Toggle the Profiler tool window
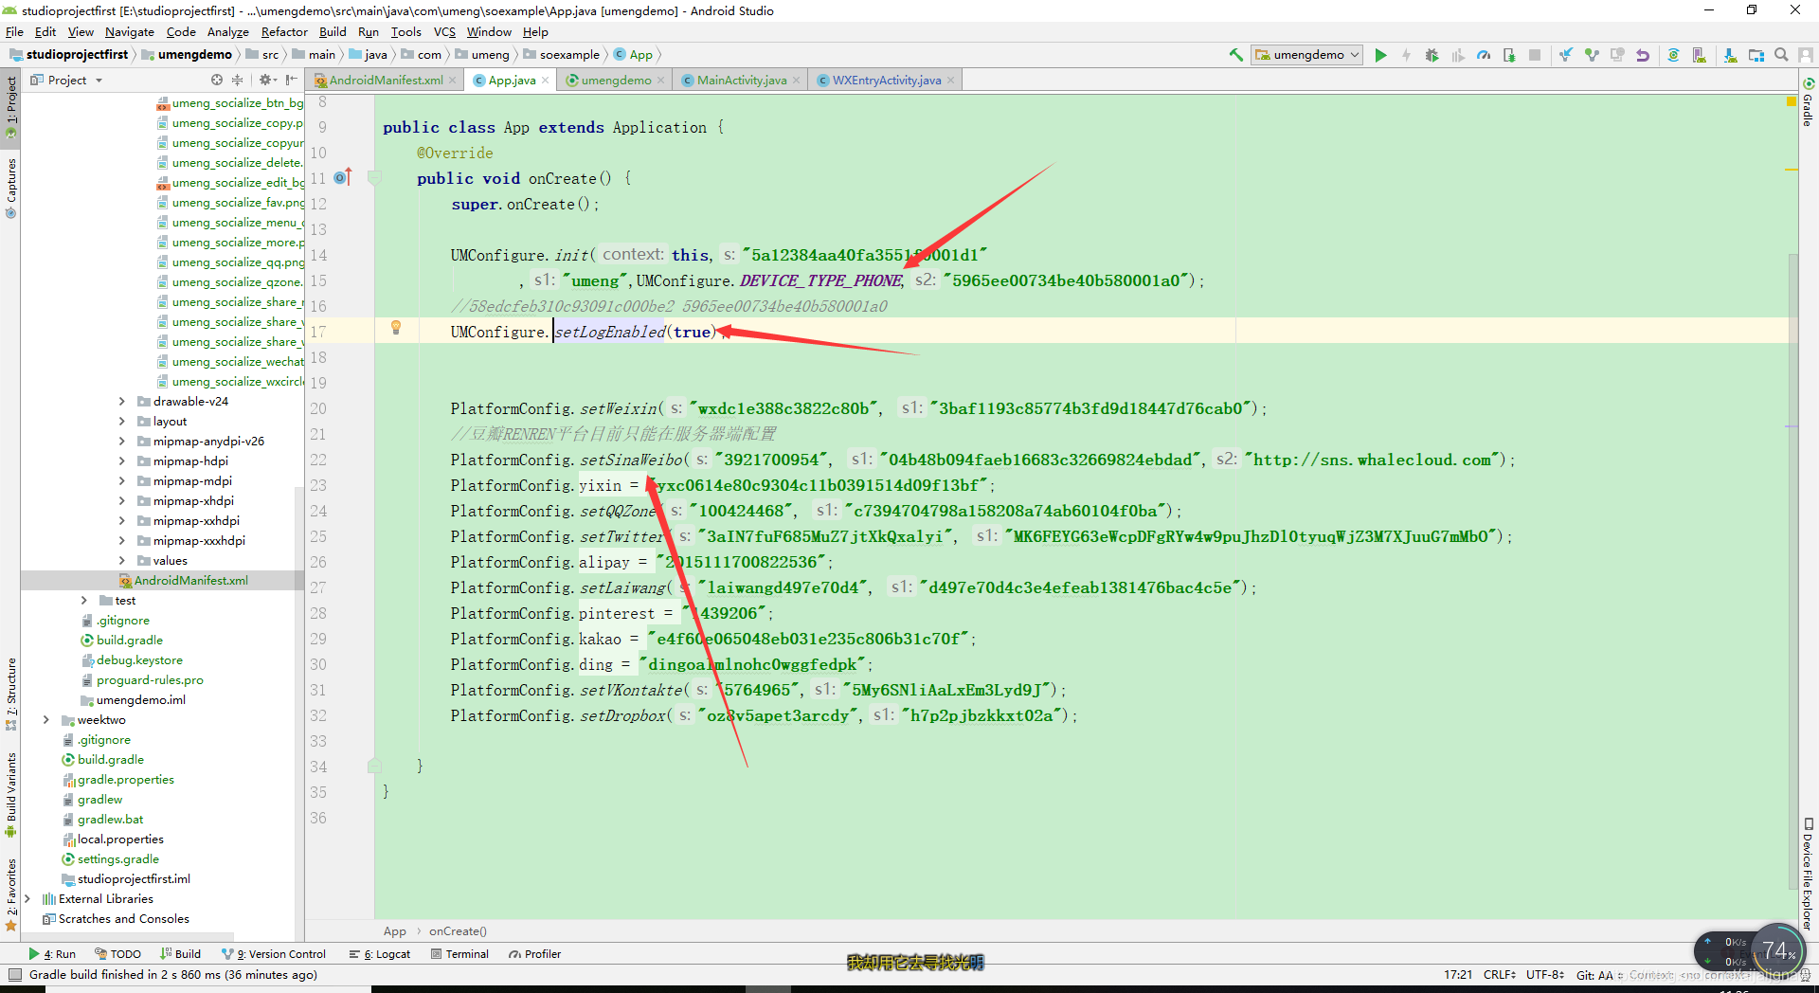Viewport: 1819px width, 993px height. click(535, 954)
